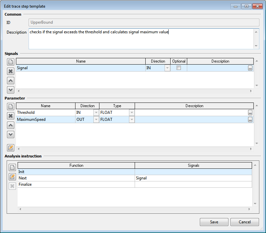The width and height of the screenshot is (266, 233).
Task: Add a new signal with the Signals new icon
Action: click(11, 62)
